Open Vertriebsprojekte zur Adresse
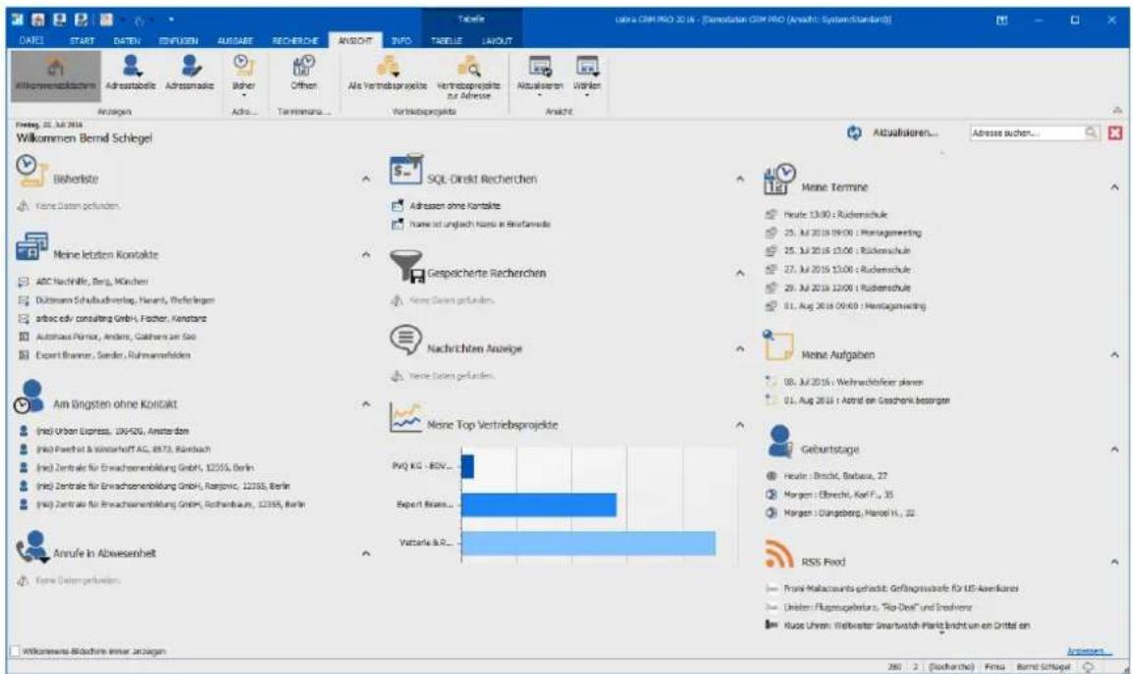 (x=468, y=77)
